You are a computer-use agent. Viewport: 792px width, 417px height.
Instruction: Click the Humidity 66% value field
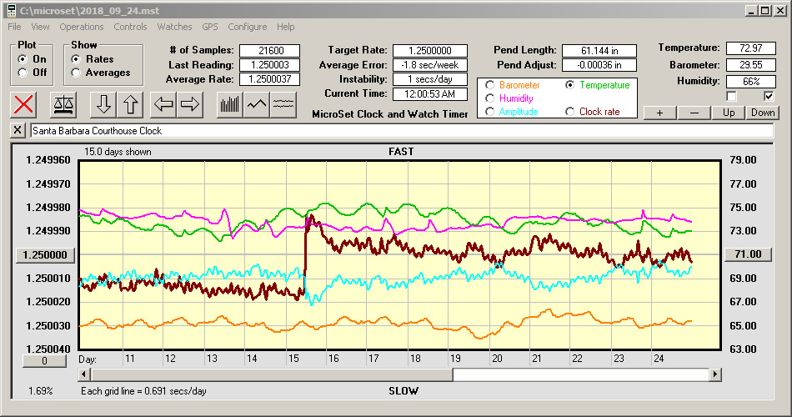coord(750,82)
